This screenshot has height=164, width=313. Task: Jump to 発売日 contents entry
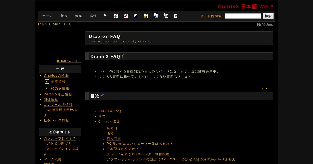tap(112, 128)
